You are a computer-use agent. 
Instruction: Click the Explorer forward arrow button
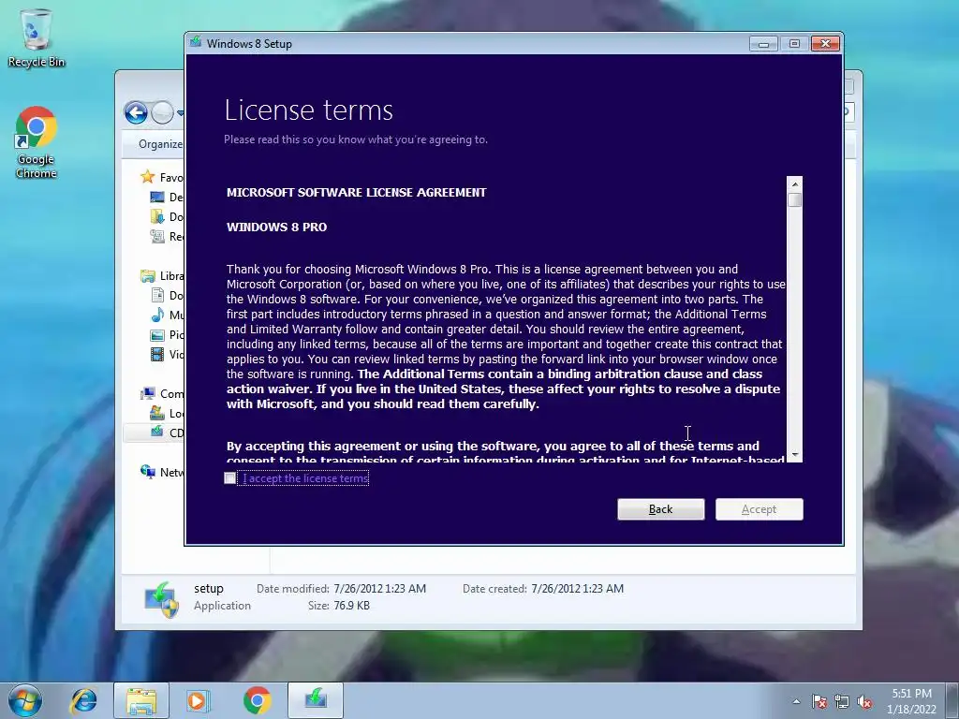162,112
